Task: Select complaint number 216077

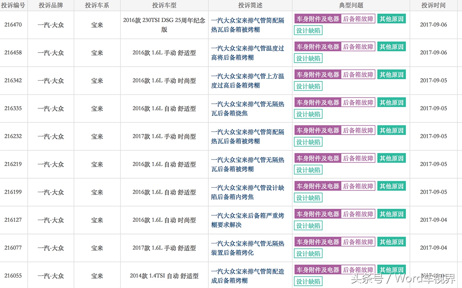Action: pyautogui.click(x=13, y=248)
